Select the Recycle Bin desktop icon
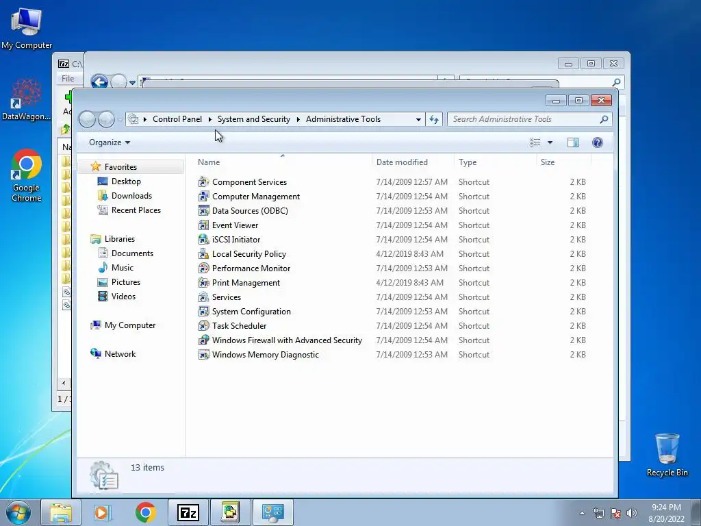 (x=667, y=455)
